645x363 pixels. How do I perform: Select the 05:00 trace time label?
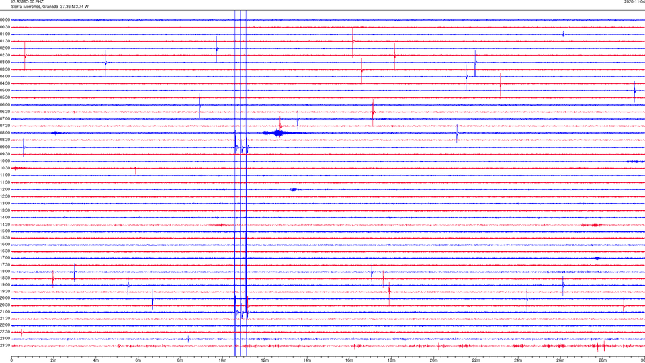5,91
